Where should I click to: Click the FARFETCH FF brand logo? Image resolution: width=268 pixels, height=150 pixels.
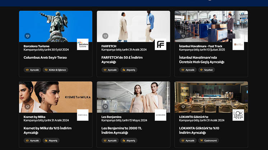161,44
